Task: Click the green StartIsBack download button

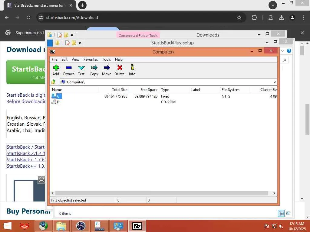Action: coord(26,72)
